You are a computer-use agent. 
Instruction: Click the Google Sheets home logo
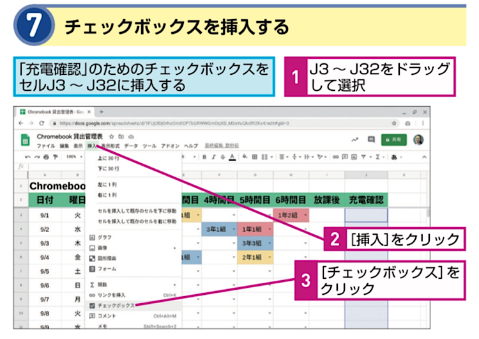point(25,141)
